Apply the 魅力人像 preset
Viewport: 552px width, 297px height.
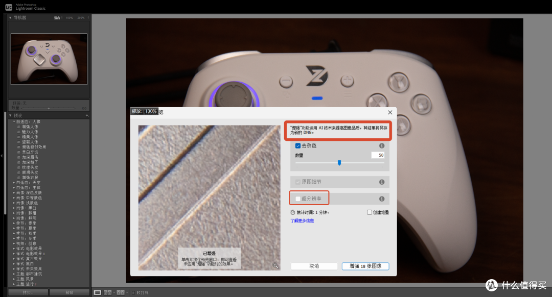click(x=30, y=132)
